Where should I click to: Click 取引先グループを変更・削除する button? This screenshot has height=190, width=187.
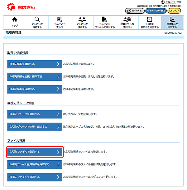[35, 127]
